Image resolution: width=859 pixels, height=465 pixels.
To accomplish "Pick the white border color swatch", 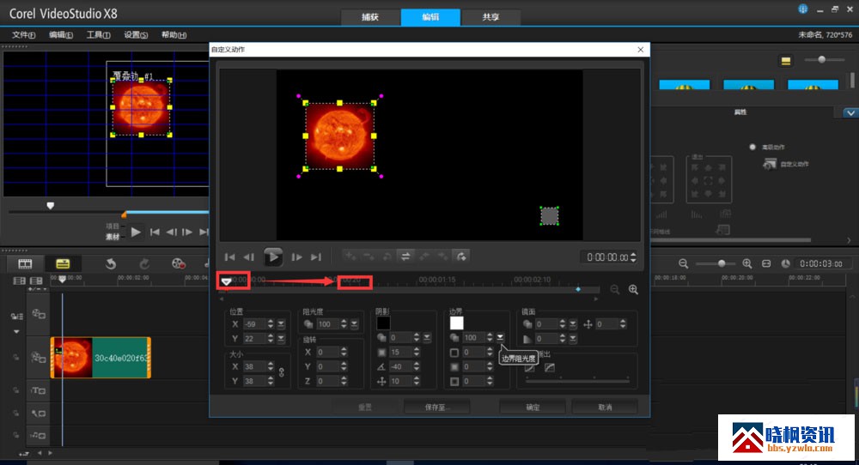I will 457,323.
